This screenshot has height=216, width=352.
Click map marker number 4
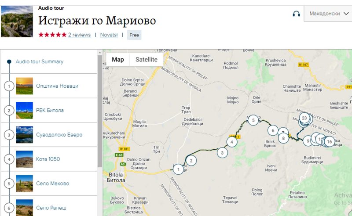[232, 142]
